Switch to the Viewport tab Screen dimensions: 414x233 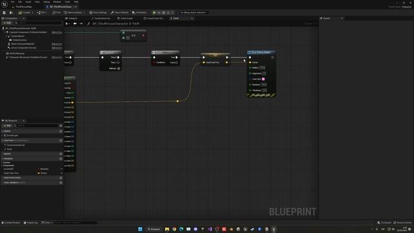pos(71,18)
